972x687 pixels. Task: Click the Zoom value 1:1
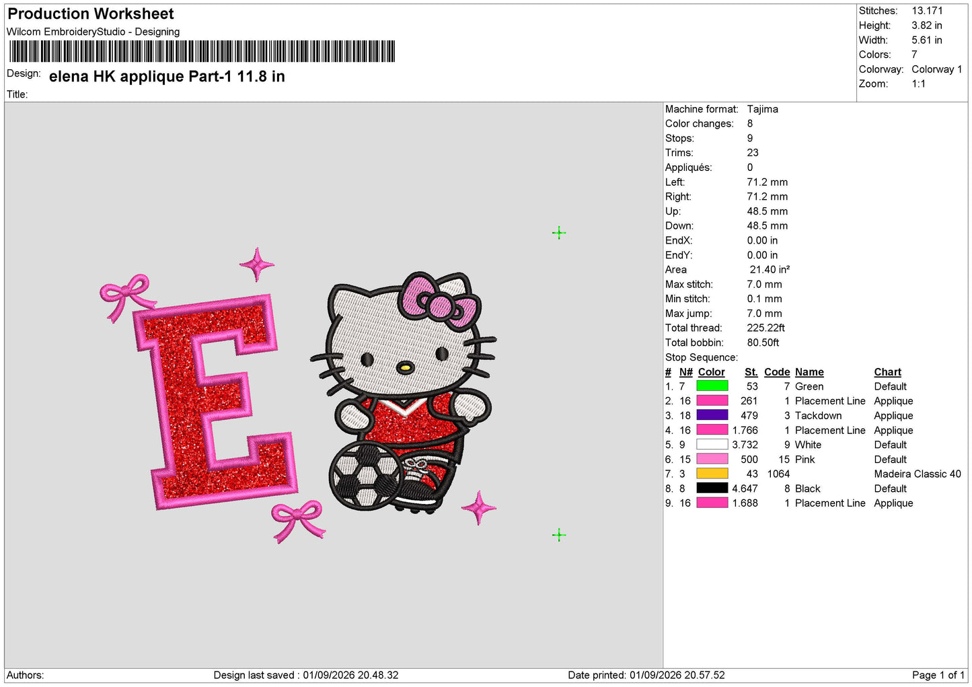[919, 84]
